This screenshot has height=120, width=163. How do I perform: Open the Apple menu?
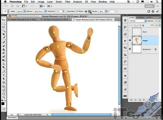click(x=5, y=2)
